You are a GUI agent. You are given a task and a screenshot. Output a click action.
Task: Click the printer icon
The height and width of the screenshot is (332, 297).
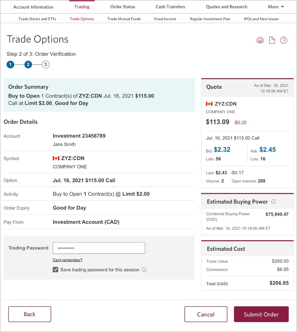260,40
